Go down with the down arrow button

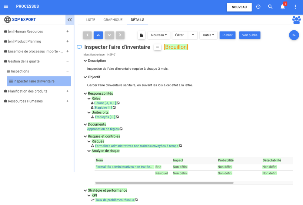point(109,35)
